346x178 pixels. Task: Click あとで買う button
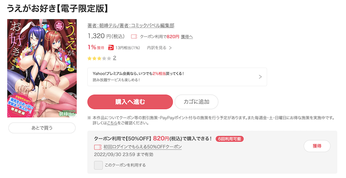[42, 128]
